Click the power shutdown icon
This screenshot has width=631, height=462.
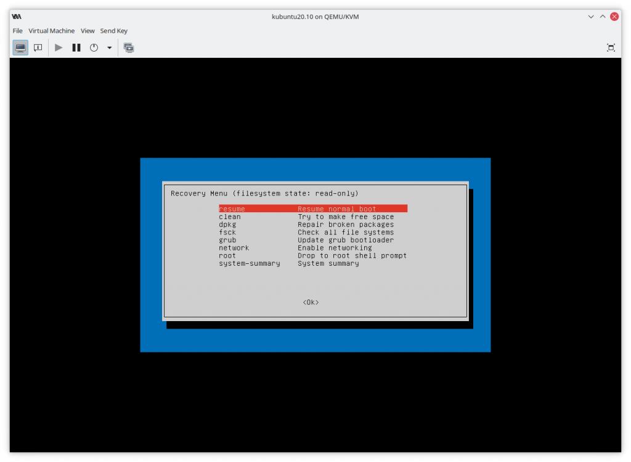coord(94,47)
